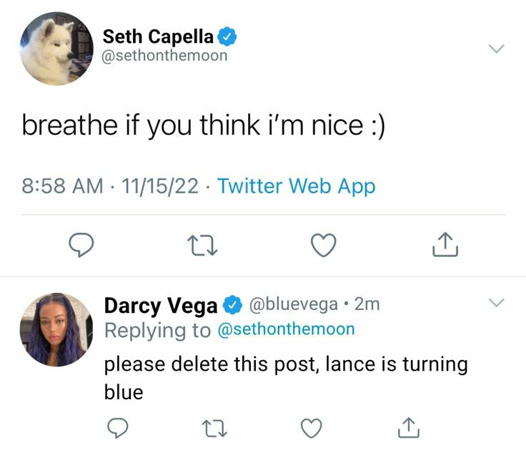Expand options chevron on Seth Capella's tweet
This screenshot has height=450, width=526.
(x=495, y=49)
